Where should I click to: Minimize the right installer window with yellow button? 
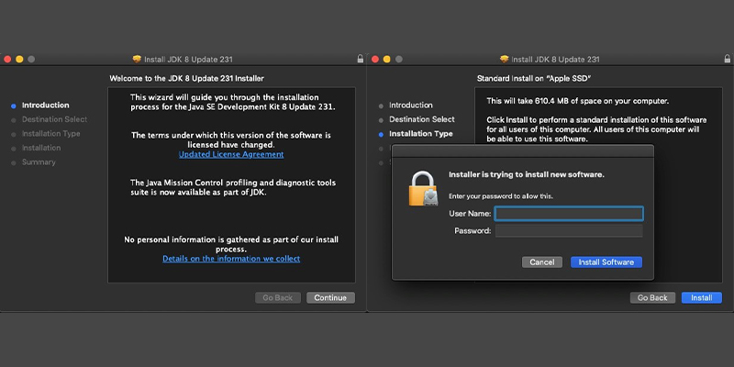(x=386, y=59)
